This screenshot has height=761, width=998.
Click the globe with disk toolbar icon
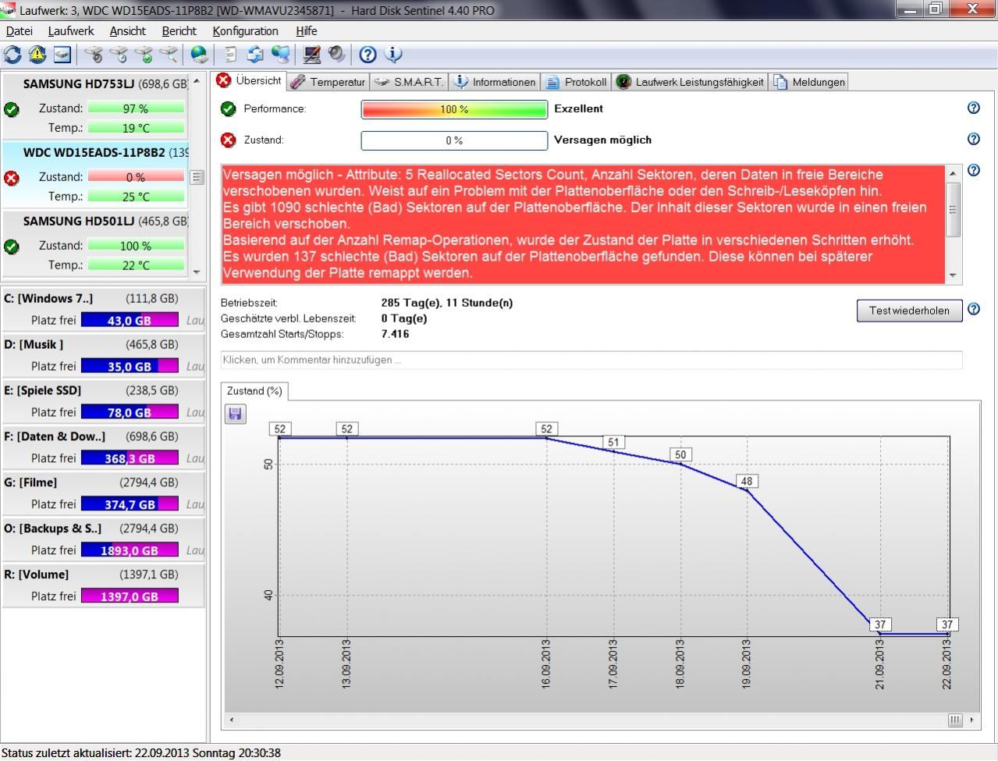[200, 55]
